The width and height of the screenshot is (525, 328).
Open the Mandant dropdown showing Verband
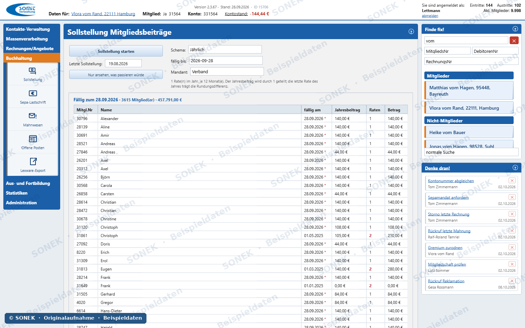(227, 72)
